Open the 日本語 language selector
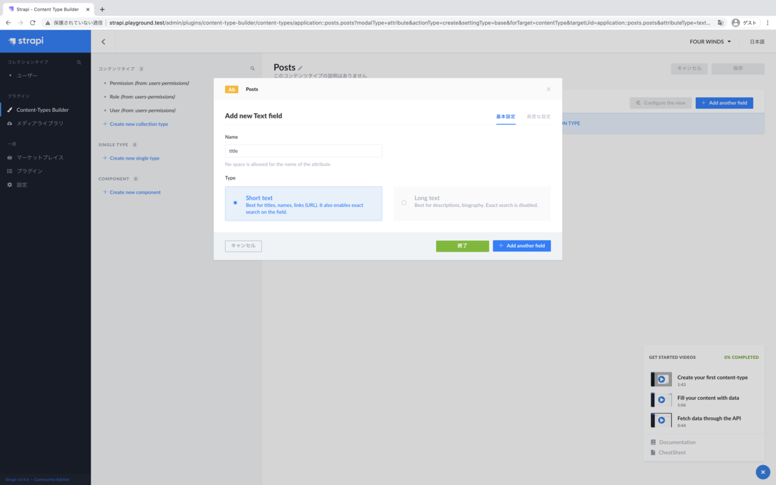 pyautogui.click(x=757, y=41)
